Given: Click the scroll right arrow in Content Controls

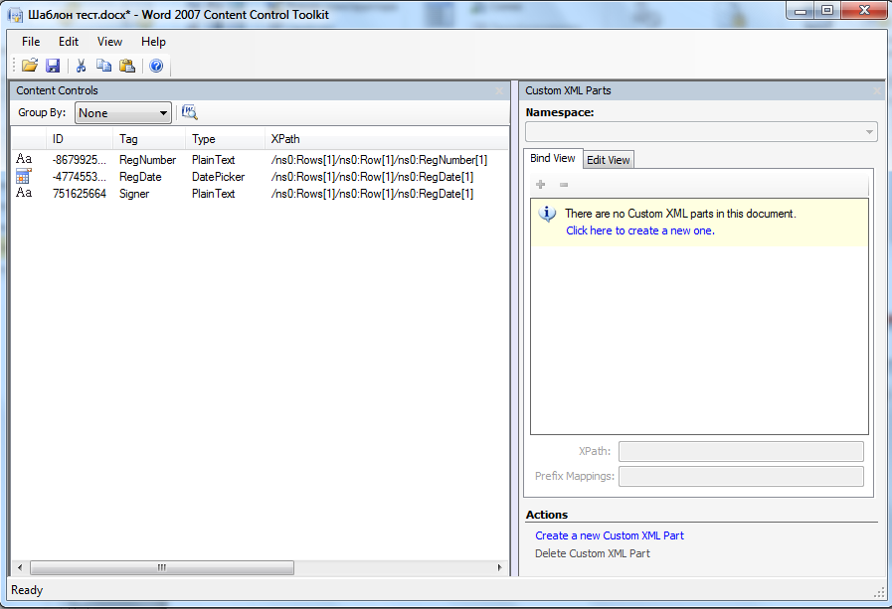Looking at the screenshot, I should pos(499,567).
